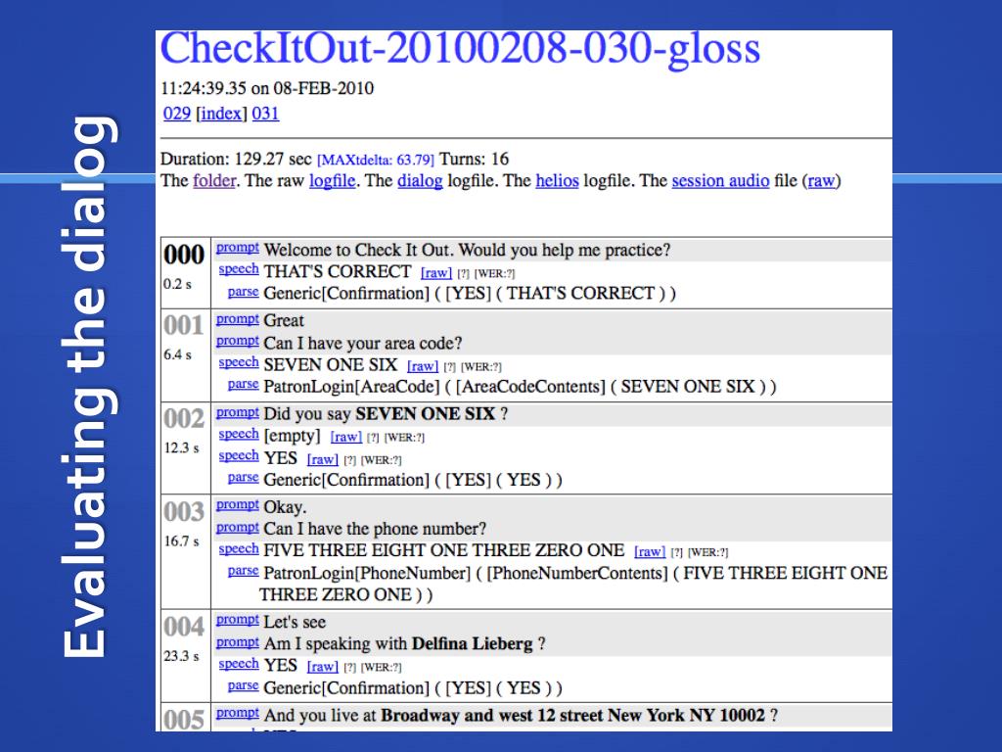1002x752 pixels.
Task: Click turn number 003
Action: tap(184, 511)
